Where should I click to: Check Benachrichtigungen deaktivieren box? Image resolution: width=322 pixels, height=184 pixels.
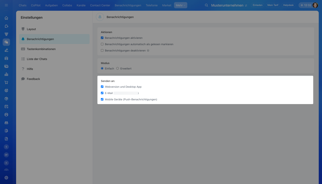[x=102, y=51]
